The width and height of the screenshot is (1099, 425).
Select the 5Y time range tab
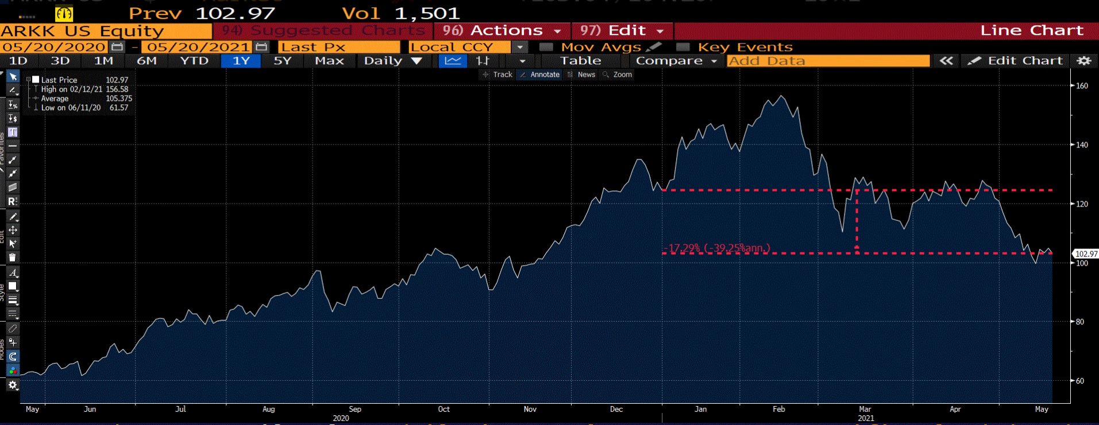282,61
